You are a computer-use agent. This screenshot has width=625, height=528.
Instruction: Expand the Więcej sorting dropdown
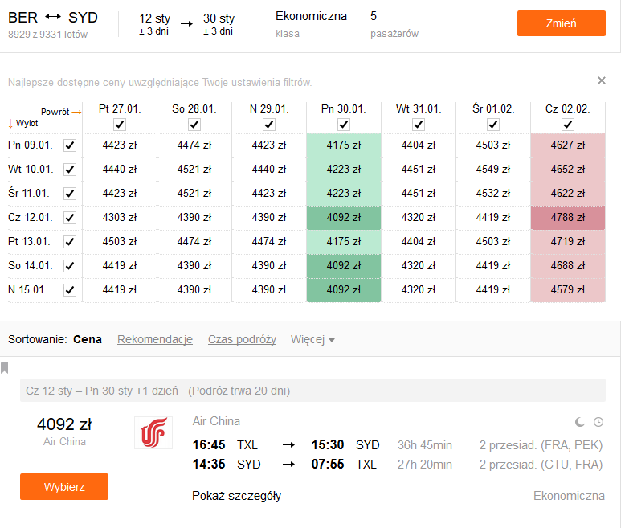[x=312, y=339]
